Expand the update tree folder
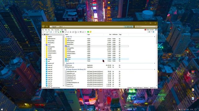Screen dimensions: 199x111 point(44,59)
